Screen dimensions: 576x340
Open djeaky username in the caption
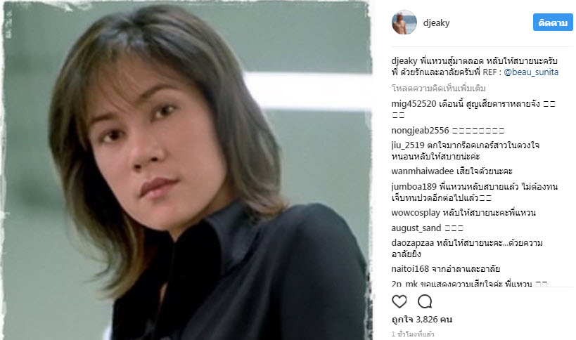404,61
